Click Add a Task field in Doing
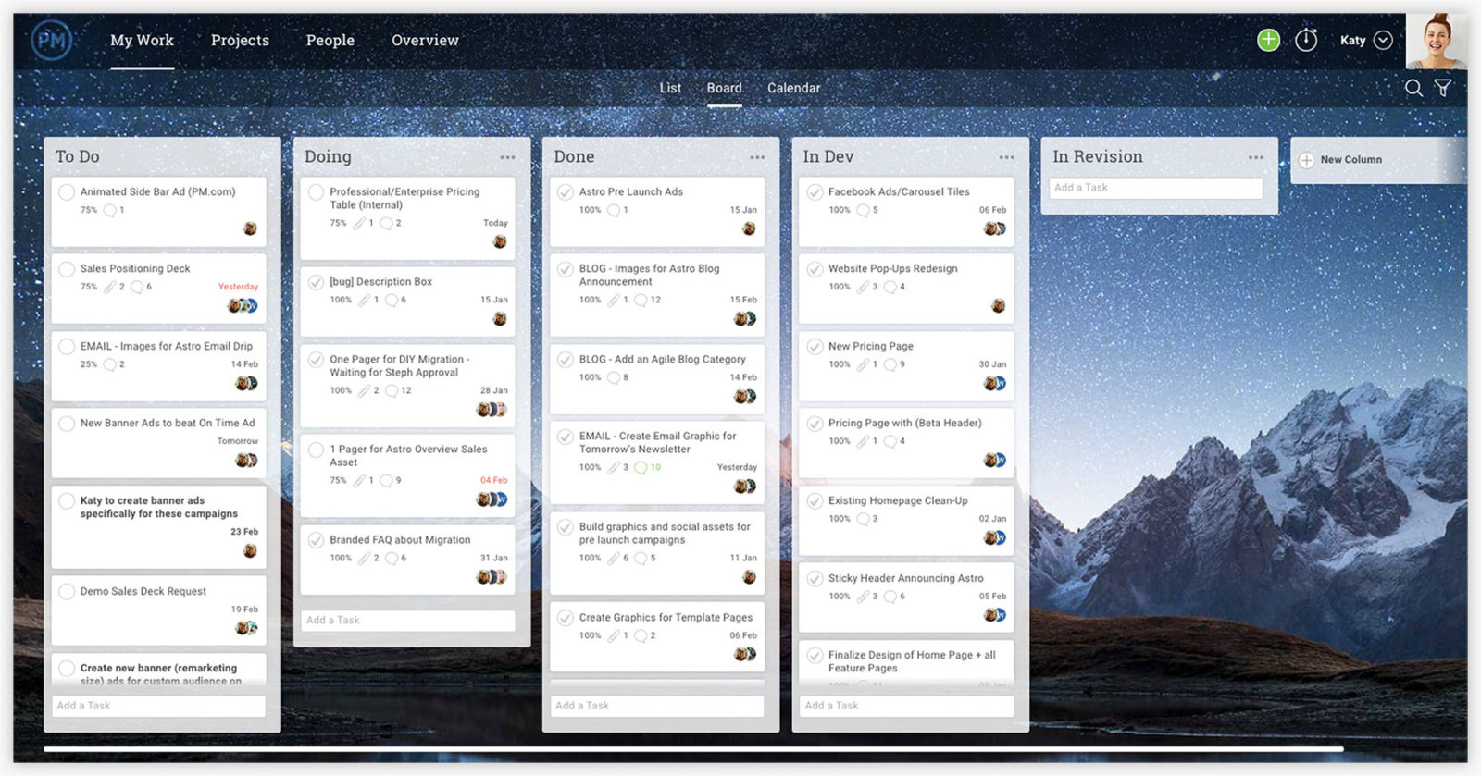The image size is (1481, 776). [x=407, y=621]
